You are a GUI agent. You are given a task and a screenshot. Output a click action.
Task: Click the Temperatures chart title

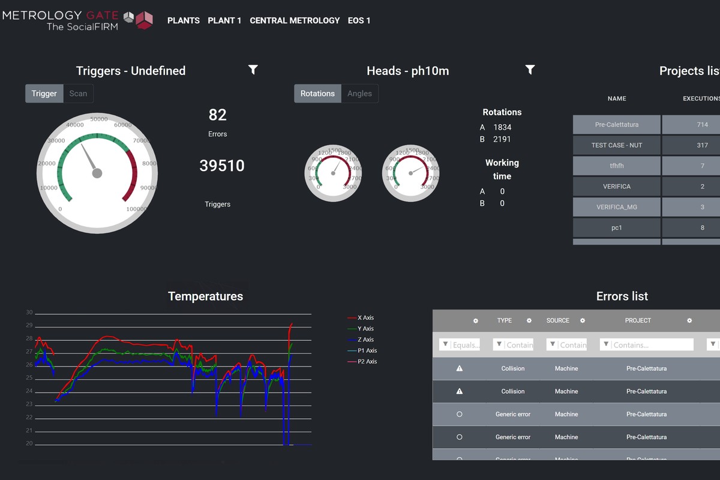coord(205,296)
